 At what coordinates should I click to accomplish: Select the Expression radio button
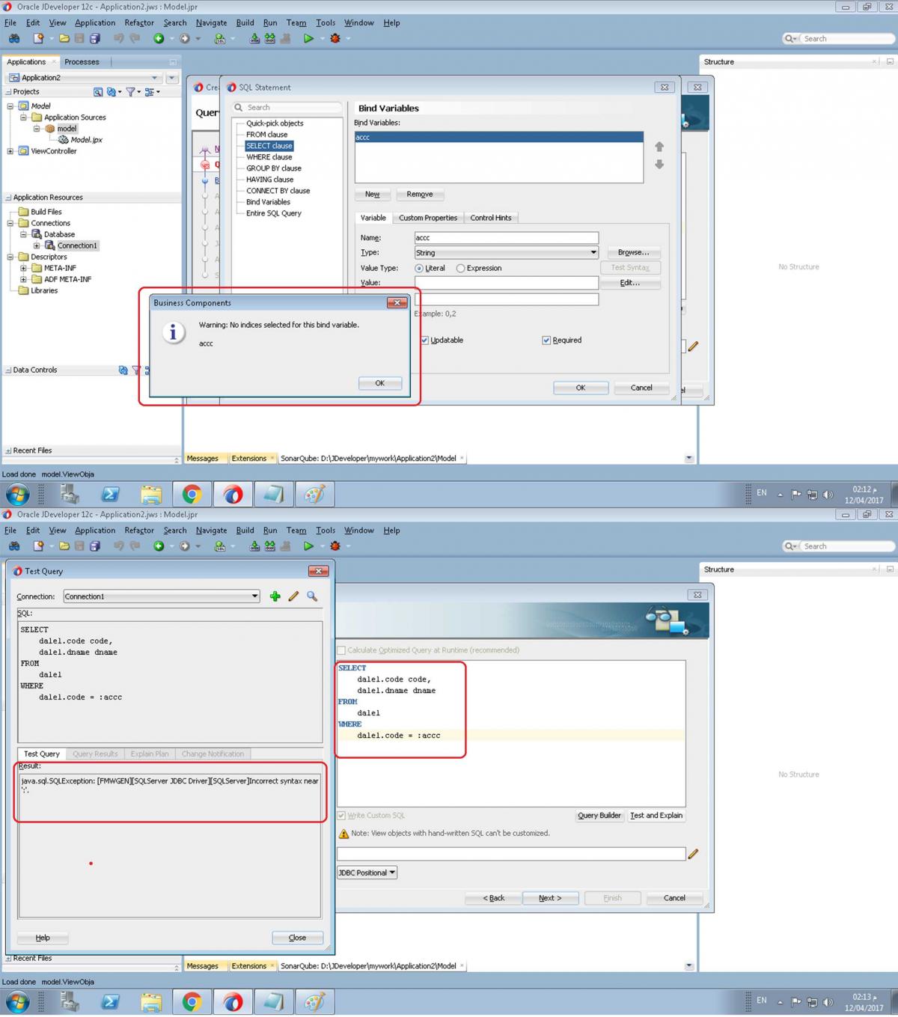(461, 268)
